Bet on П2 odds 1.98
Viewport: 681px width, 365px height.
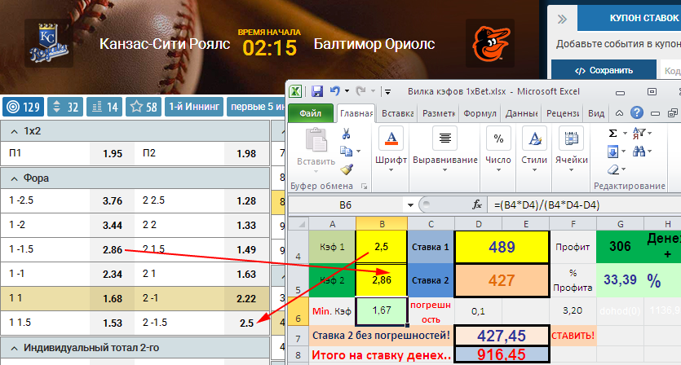246,153
